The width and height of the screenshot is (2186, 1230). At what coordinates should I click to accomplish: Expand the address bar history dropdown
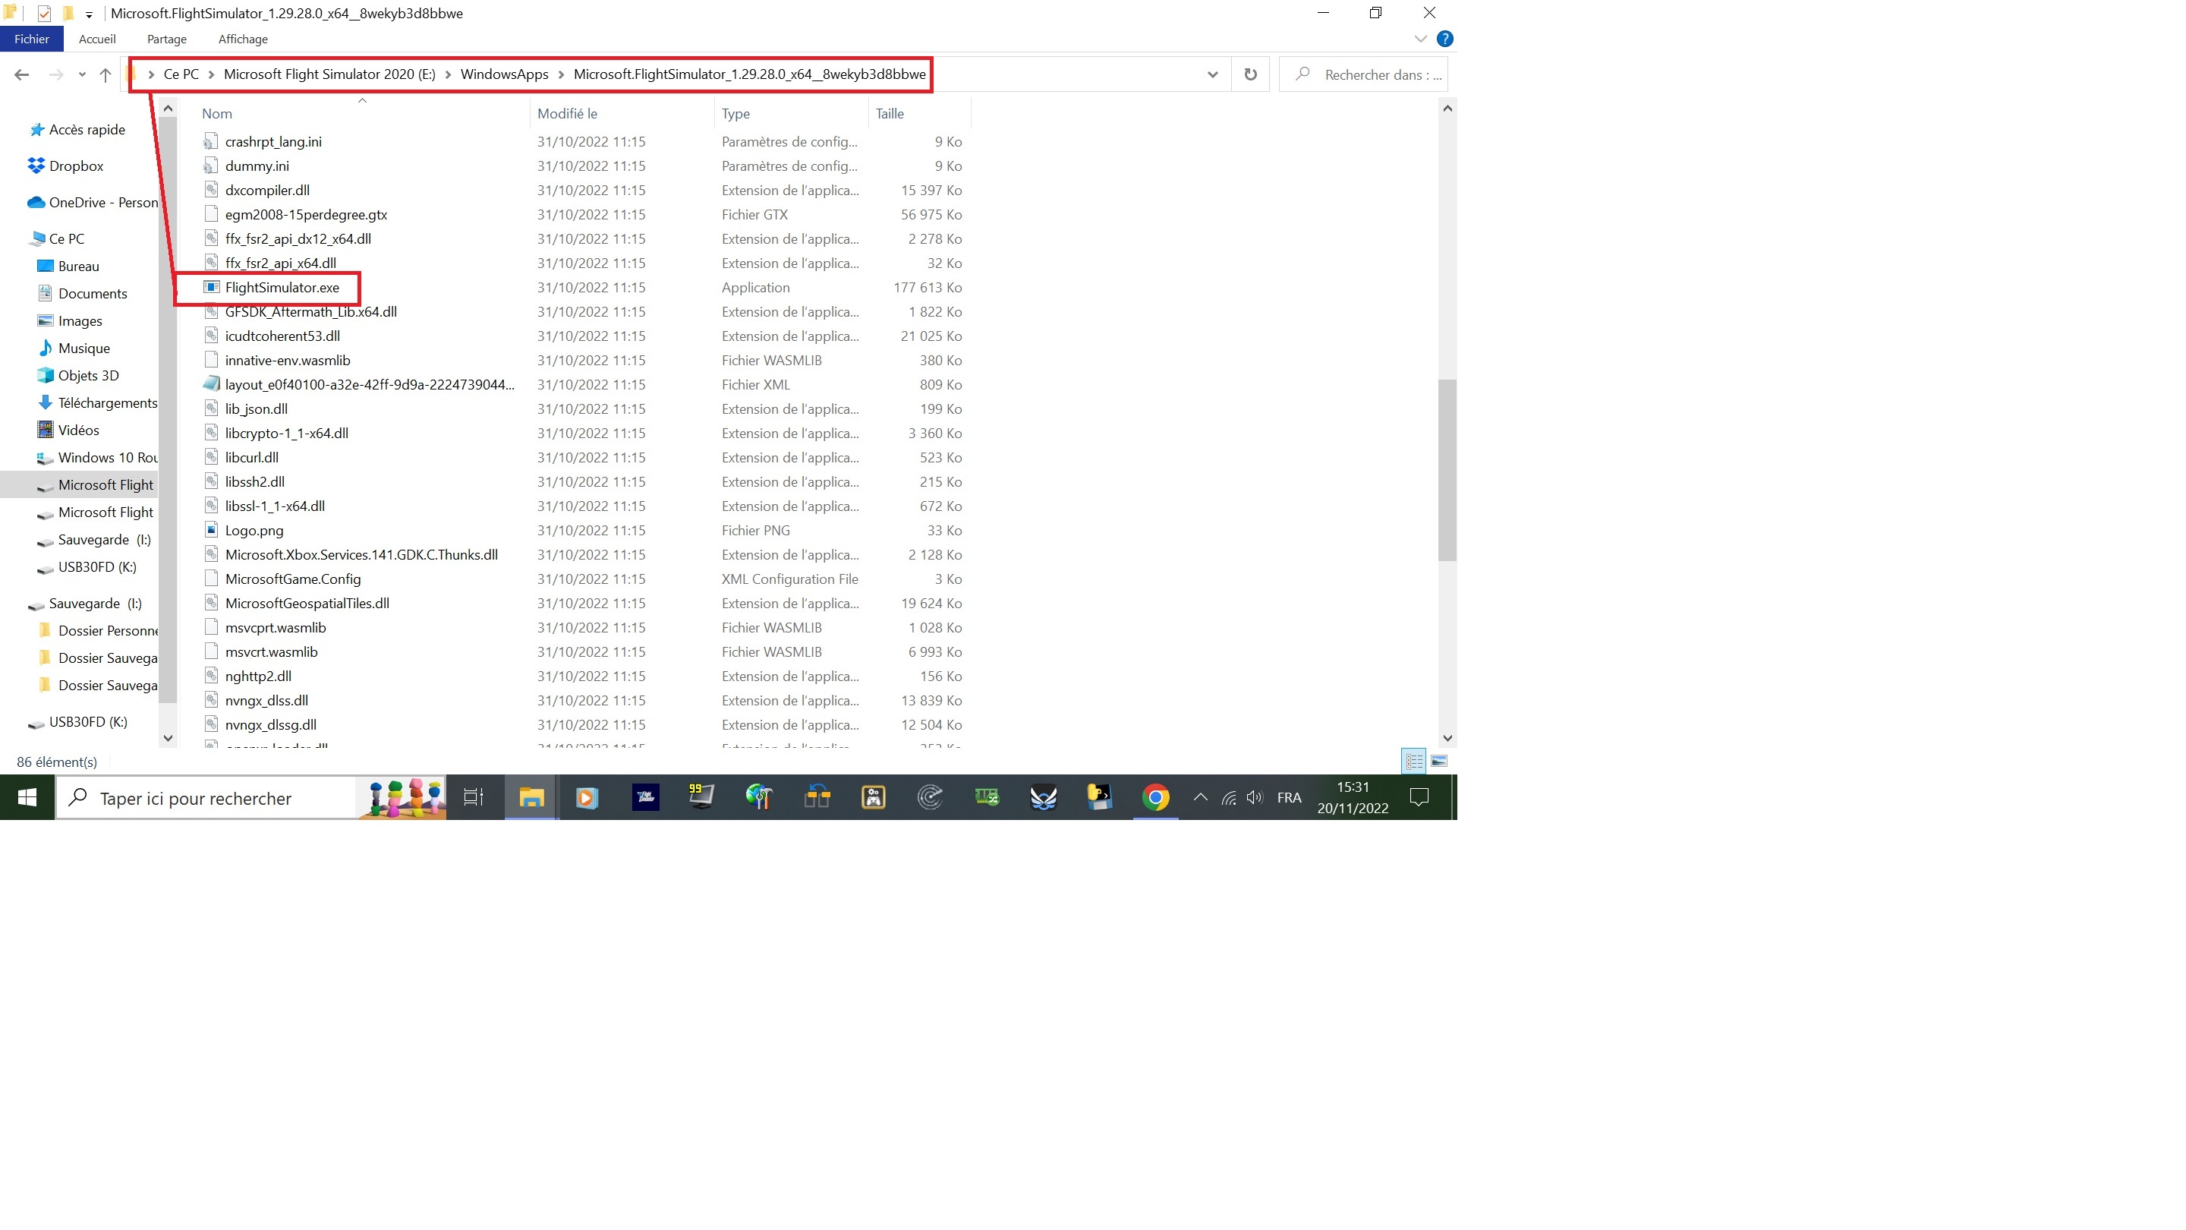click(x=1212, y=74)
